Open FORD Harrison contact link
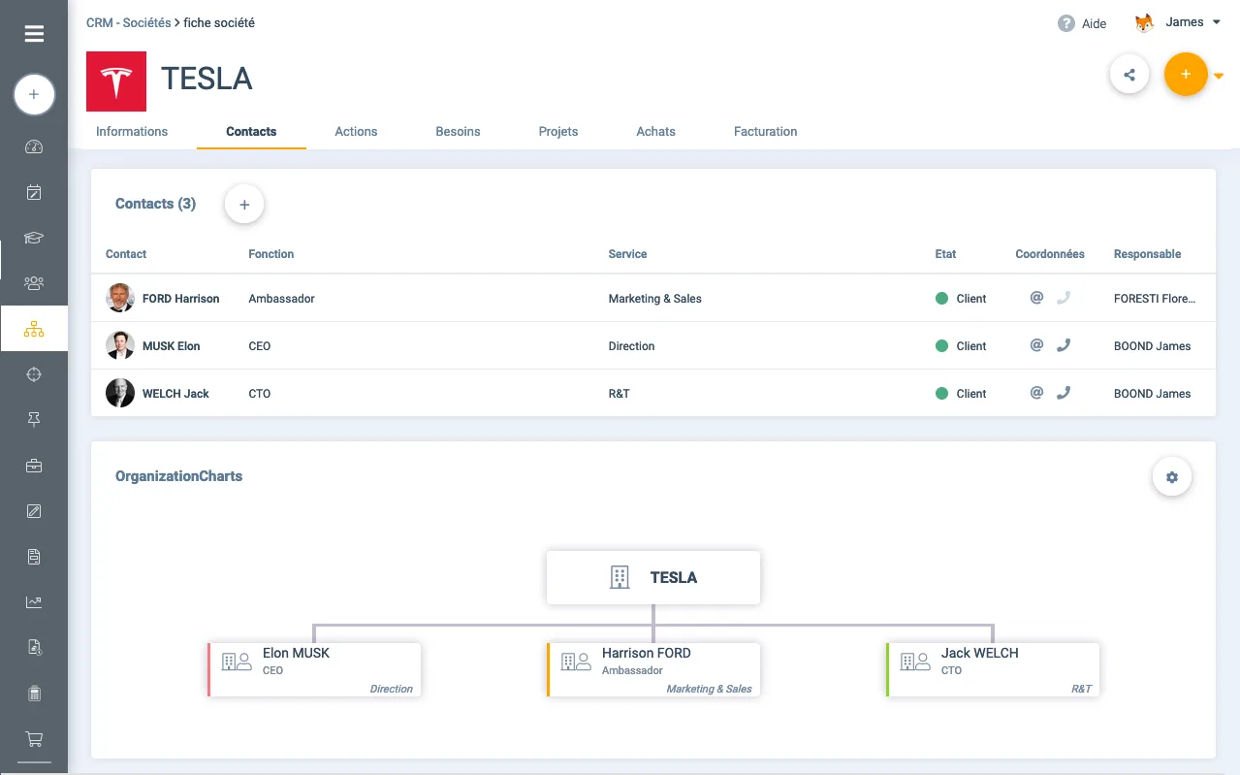 coord(181,299)
